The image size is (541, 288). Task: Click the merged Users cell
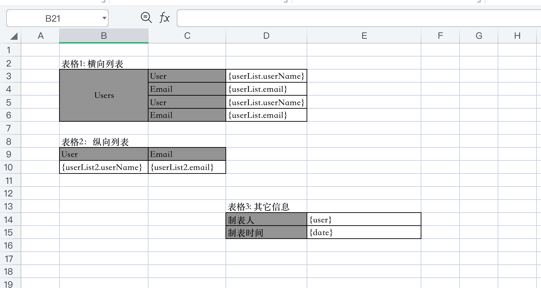coord(104,95)
